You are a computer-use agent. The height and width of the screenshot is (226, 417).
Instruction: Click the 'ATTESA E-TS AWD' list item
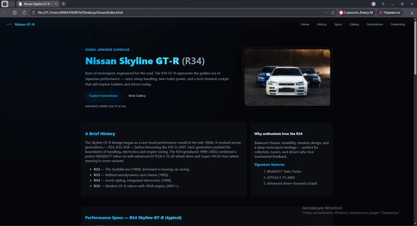click(281, 177)
